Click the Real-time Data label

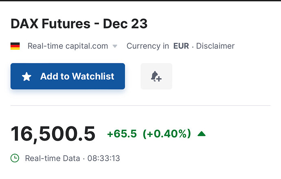point(53,158)
